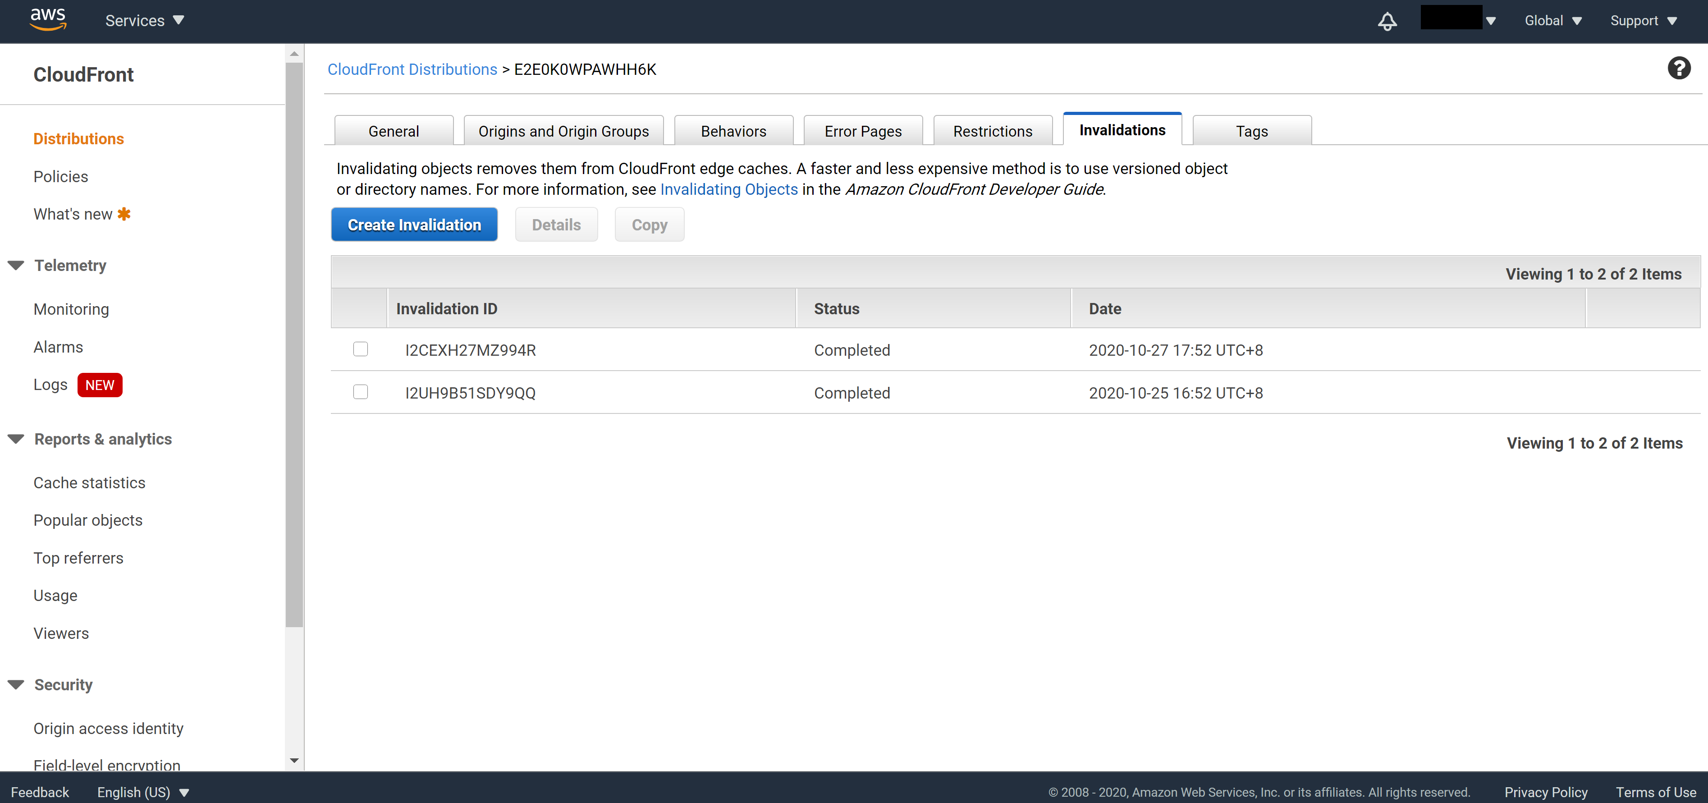Click invalidation ID I2CEXH27MZ994R
This screenshot has height=803, width=1708.
coord(470,350)
